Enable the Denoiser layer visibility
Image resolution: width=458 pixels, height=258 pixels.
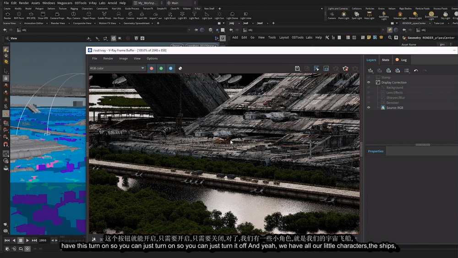pos(369,103)
